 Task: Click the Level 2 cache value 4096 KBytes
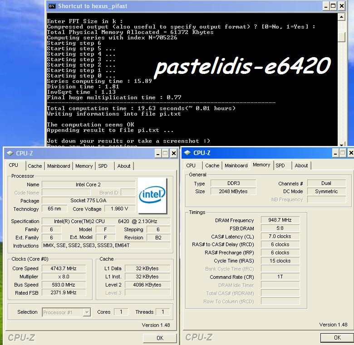(x=147, y=285)
